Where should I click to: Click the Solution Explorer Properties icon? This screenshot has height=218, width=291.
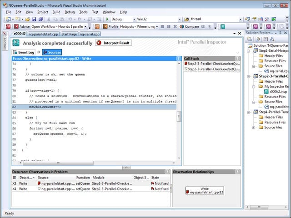[249, 39]
